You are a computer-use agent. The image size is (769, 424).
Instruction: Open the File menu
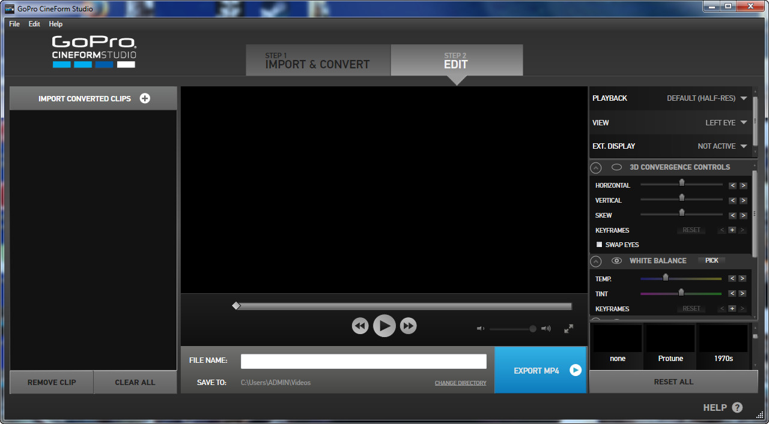pos(14,24)
